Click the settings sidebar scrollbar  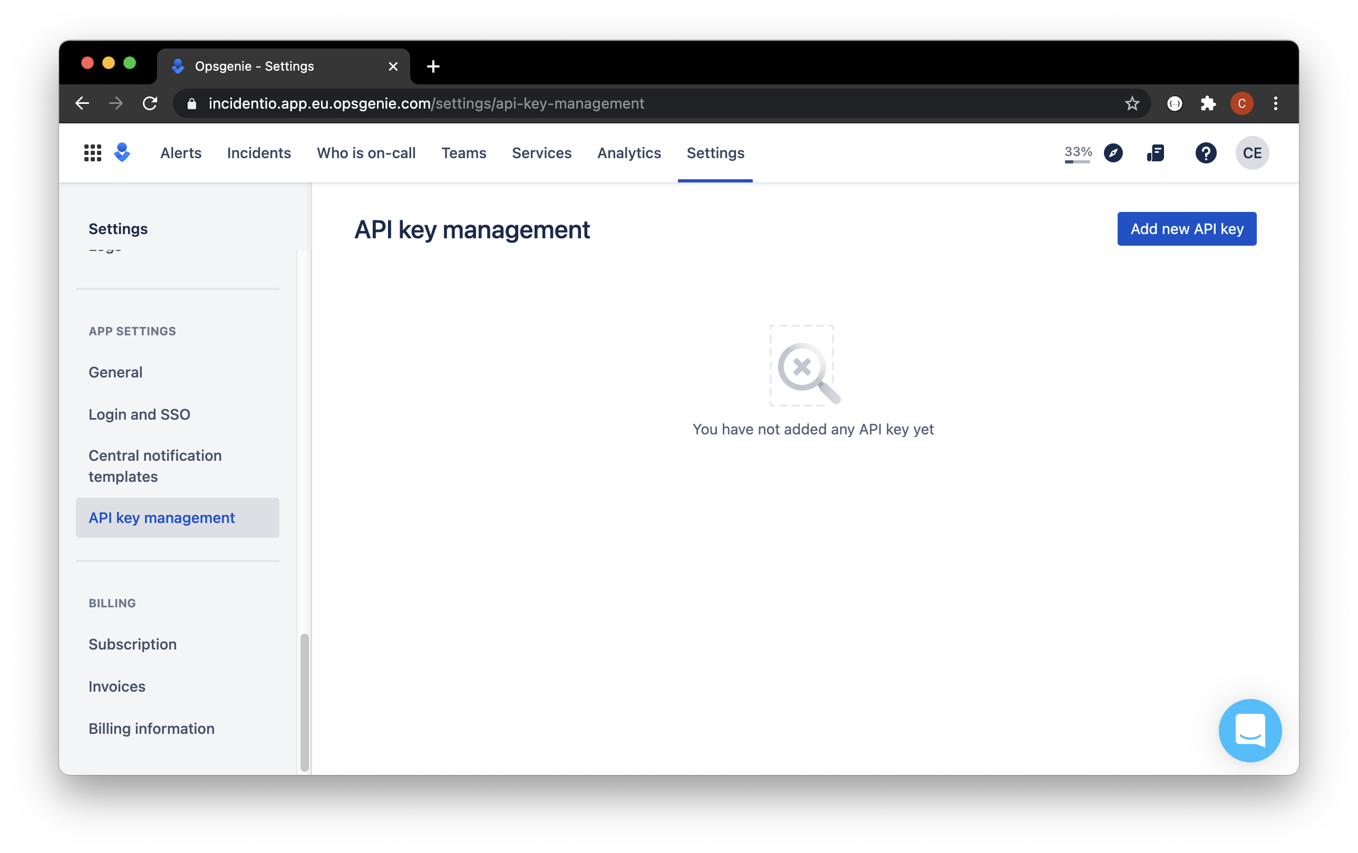click(x=305, y=702)
